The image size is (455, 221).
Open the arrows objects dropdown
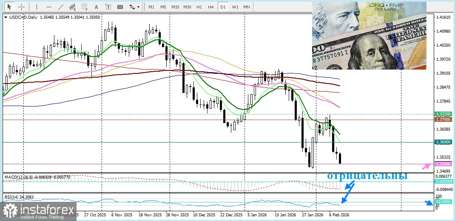[134, 7]
